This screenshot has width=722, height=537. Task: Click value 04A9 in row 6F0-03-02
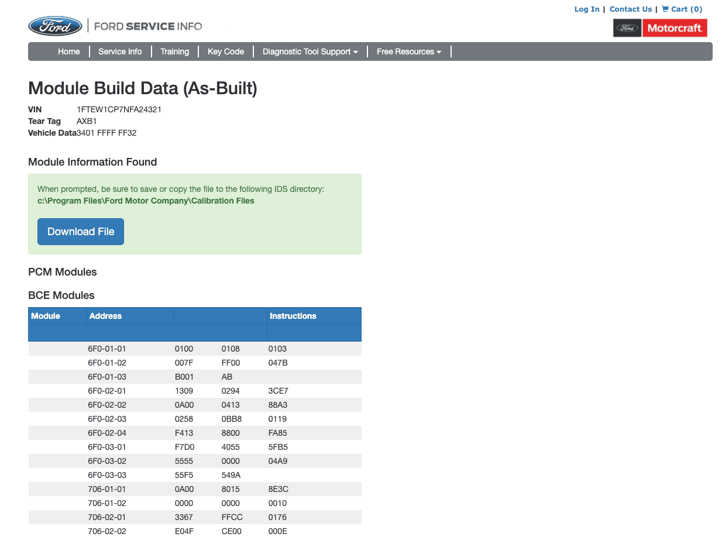pyautogui.click(x=278, y=461)
